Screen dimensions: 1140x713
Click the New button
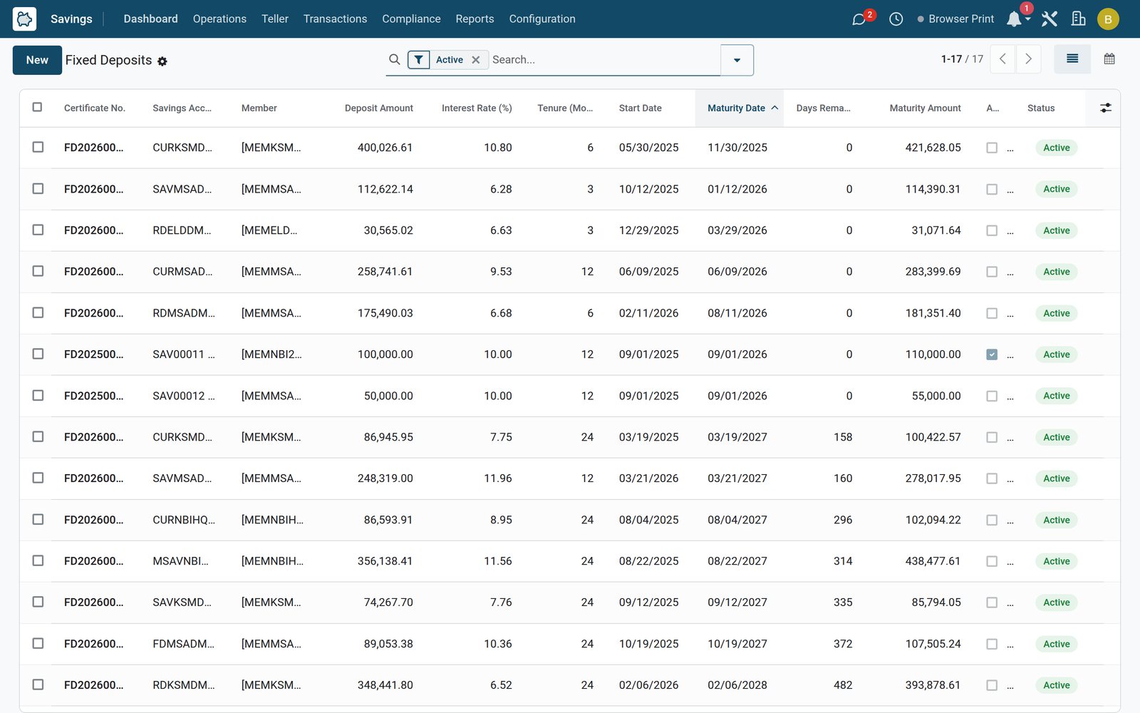pos(37,60)
